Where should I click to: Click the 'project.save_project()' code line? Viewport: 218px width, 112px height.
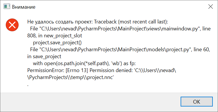[x=57, y=43]
